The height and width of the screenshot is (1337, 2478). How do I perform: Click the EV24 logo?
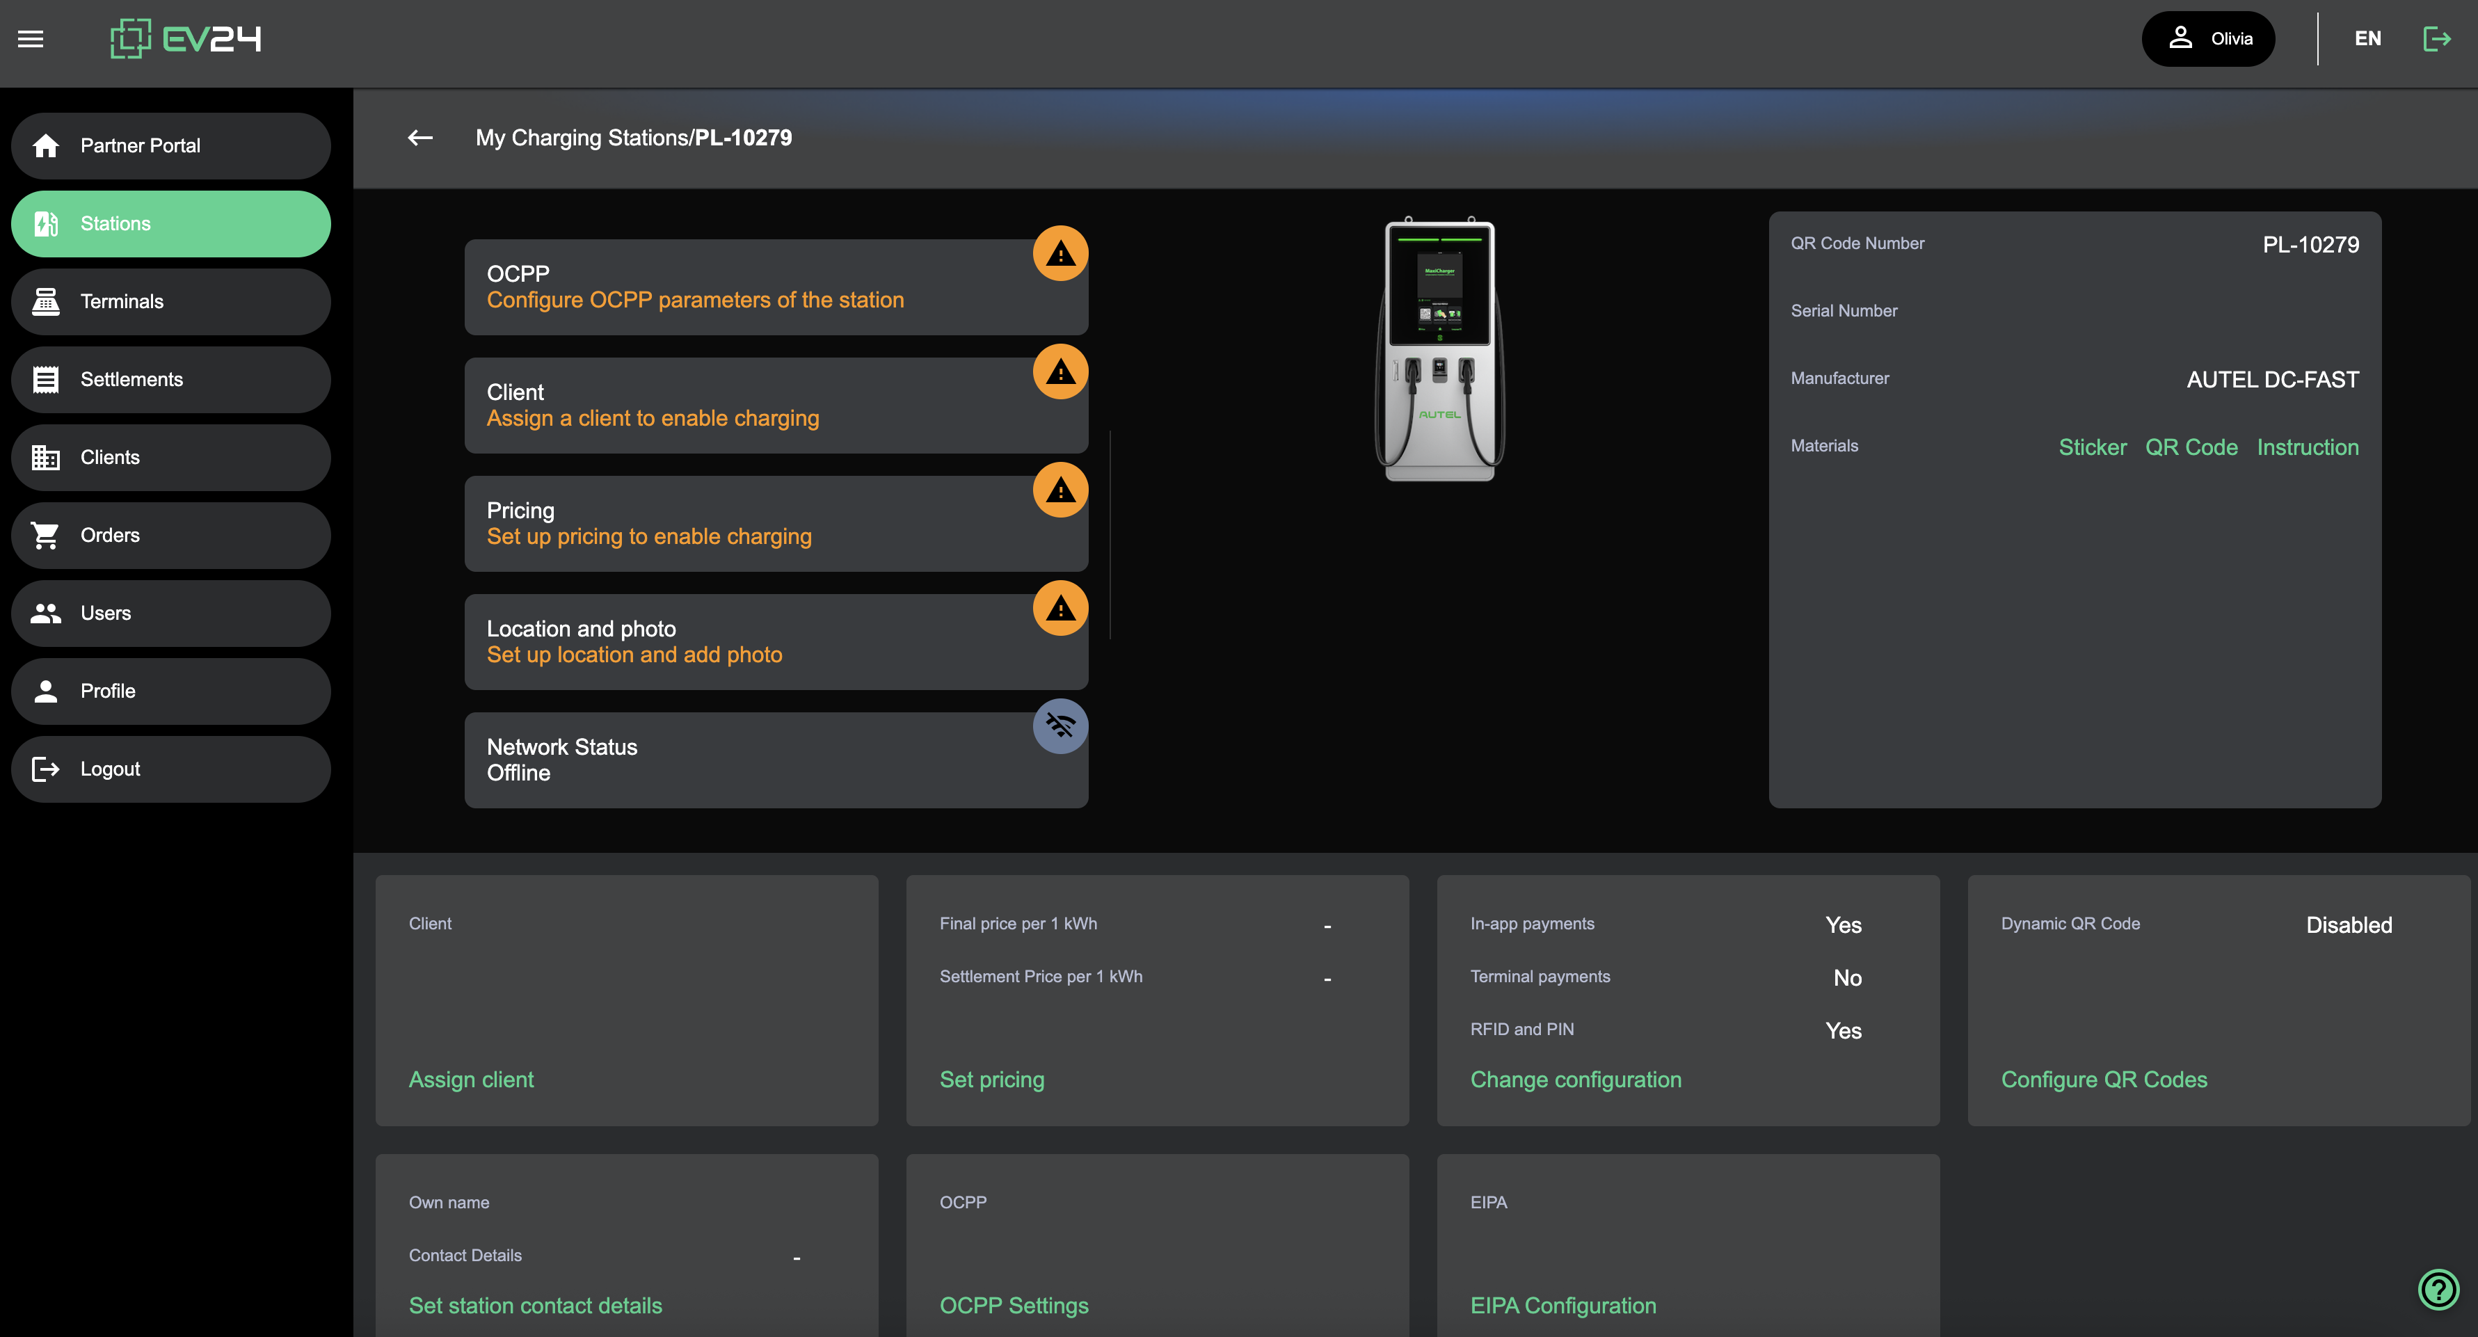[186, 38]
